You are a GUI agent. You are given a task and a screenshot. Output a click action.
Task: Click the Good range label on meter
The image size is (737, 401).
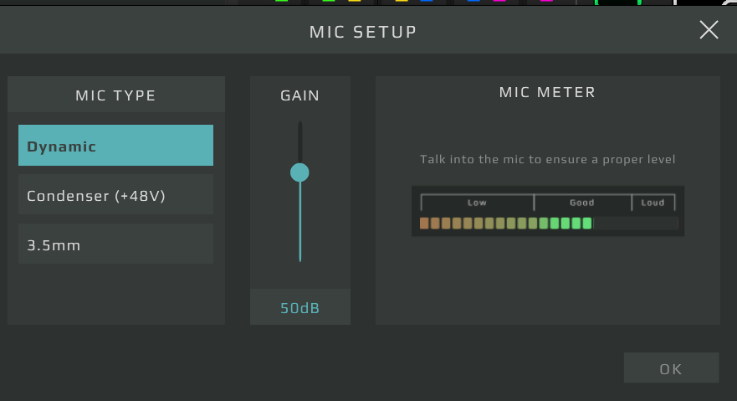tap(581, 203)
